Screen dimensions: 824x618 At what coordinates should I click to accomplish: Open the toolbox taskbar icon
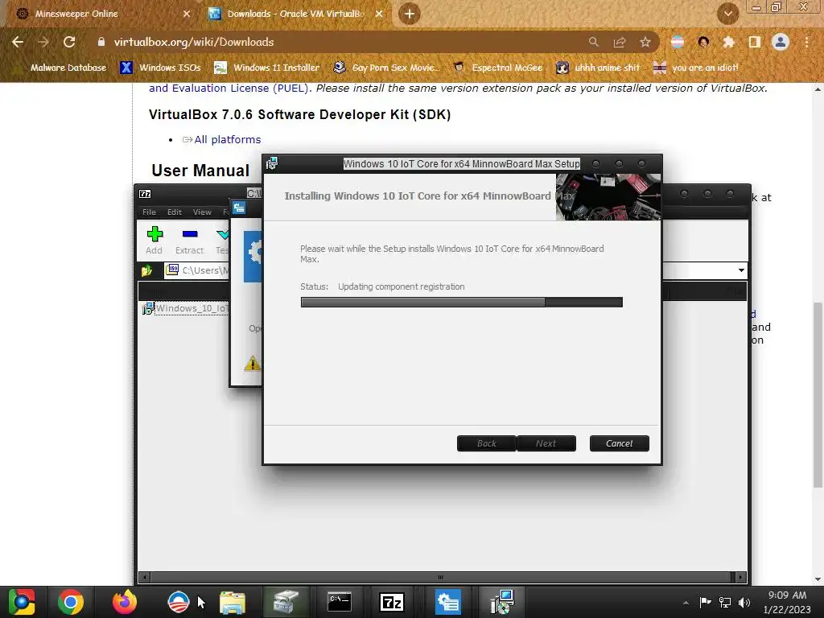coord(286,602)
